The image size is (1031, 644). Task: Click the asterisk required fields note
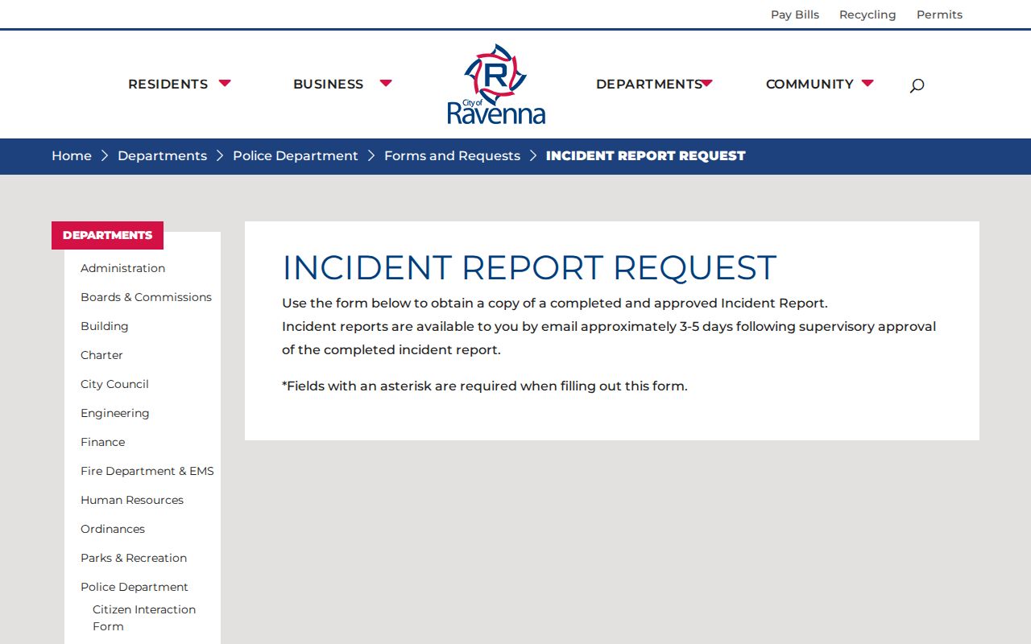point(485,386)
